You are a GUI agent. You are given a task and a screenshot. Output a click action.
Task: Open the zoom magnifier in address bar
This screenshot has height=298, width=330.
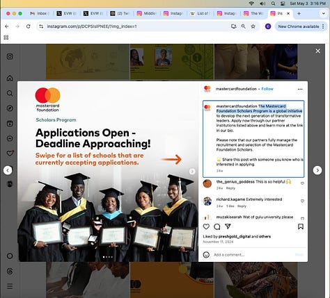243,26
